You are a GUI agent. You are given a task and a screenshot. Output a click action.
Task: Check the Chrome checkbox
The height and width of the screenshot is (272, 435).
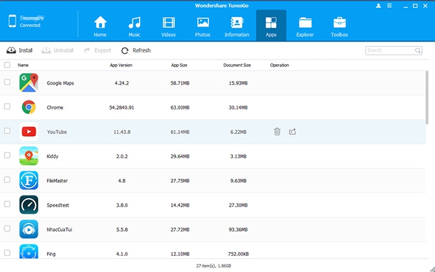7,106
